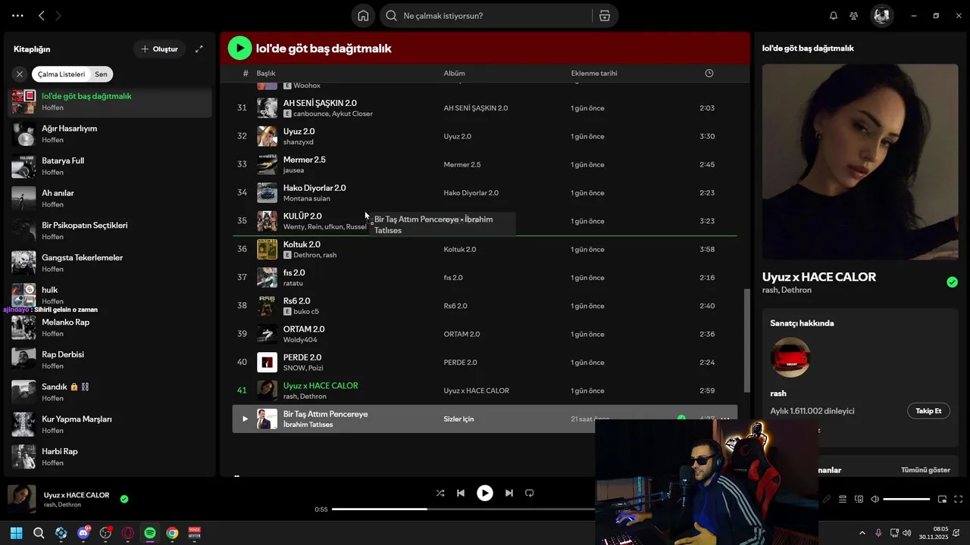
Task: Open the Rap Derbisi playlist
Action: click(110, 360)
